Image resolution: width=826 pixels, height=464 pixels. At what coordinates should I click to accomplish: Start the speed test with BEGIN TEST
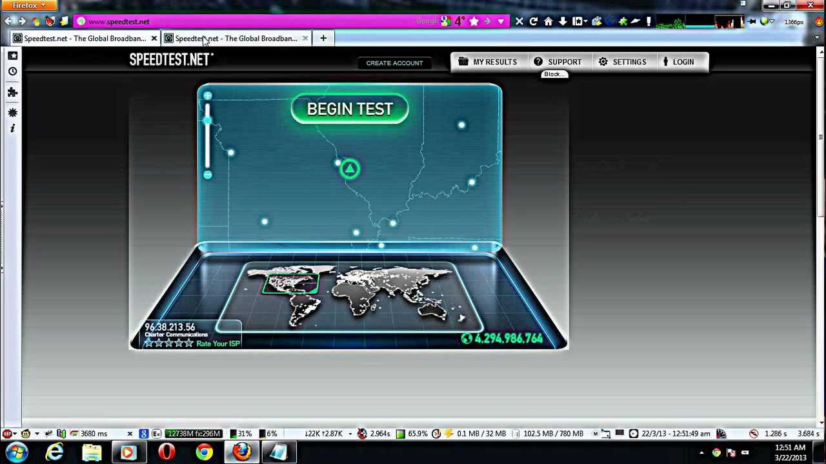pos(350,109)
